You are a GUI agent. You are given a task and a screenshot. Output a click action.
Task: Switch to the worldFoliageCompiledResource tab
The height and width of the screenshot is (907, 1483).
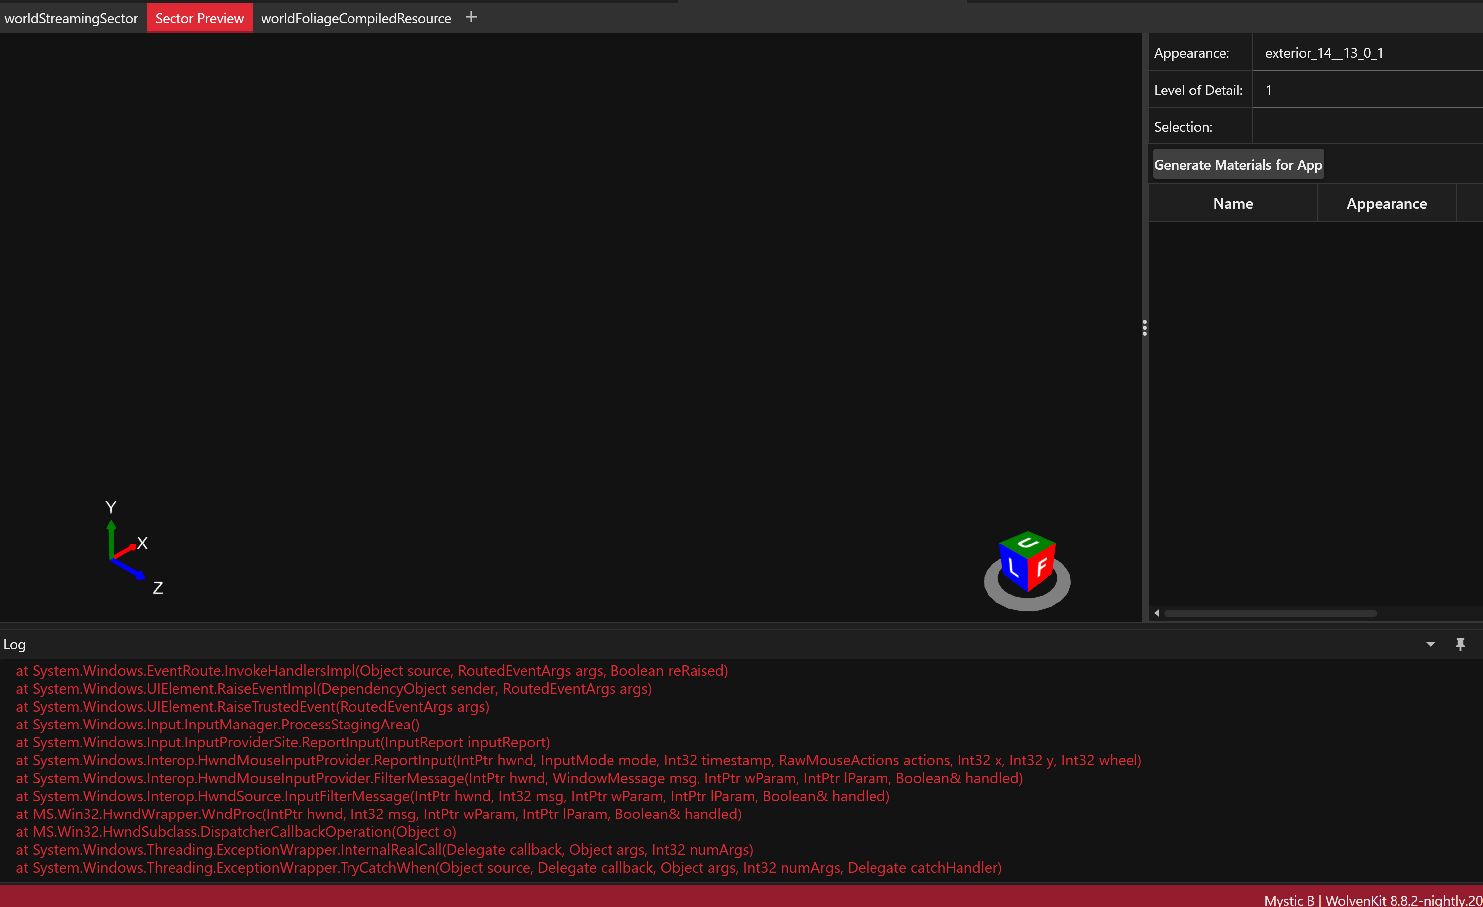point(355,18)
